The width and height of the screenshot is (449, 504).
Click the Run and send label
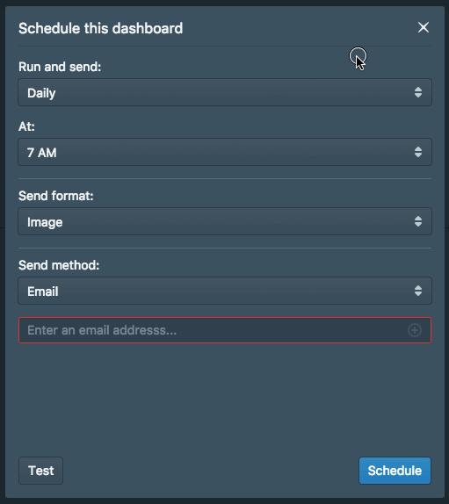click(60, 67)
